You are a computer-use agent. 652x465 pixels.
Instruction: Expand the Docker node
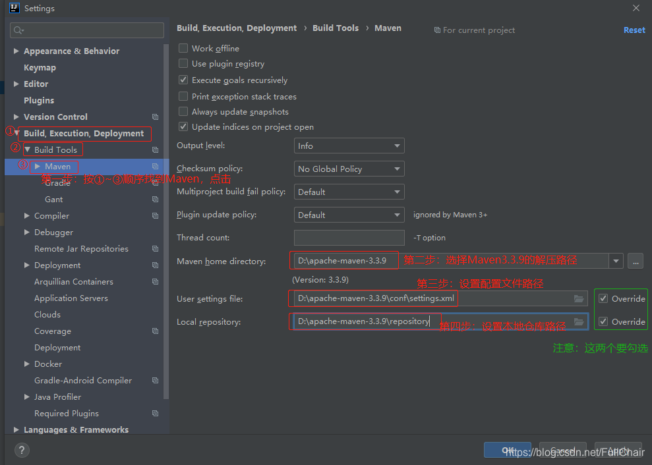tap(26, 364)
